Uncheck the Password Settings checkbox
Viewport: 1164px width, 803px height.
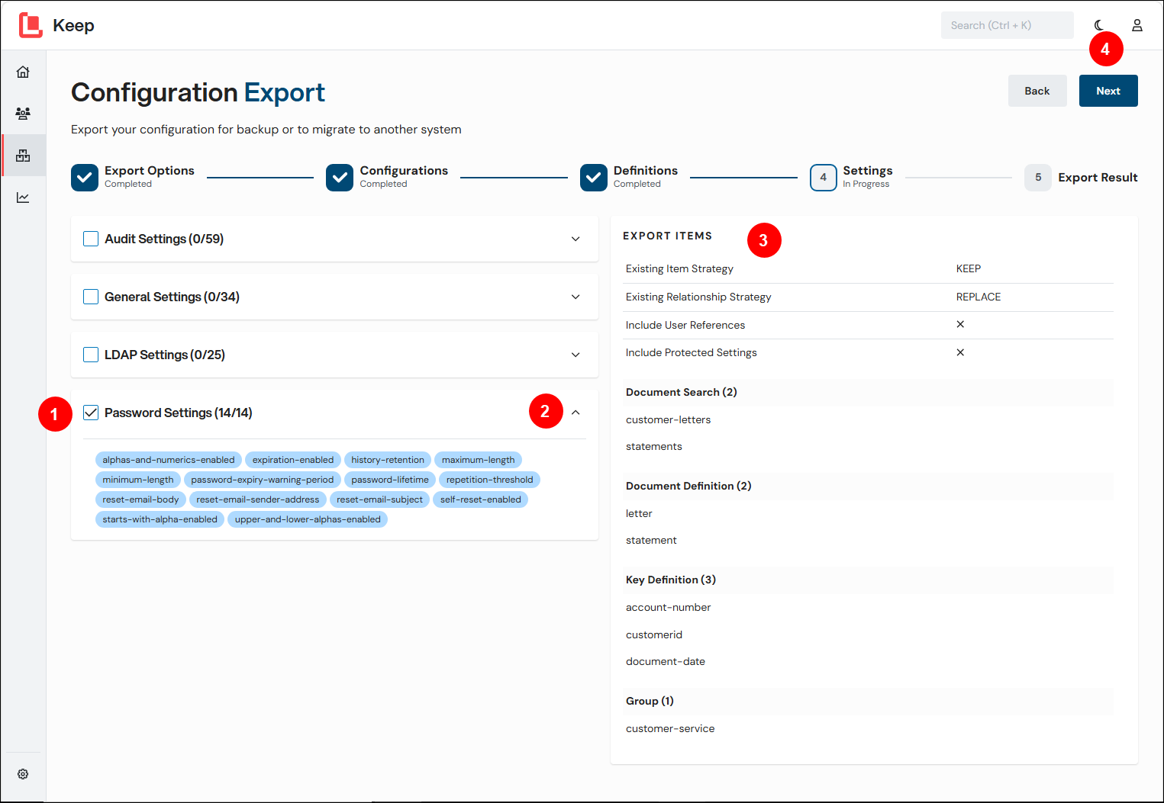pyautogui.click(x=91, y=413)
